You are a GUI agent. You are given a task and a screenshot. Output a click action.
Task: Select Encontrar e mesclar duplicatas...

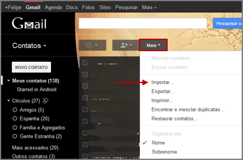click(x=188, y=110)
